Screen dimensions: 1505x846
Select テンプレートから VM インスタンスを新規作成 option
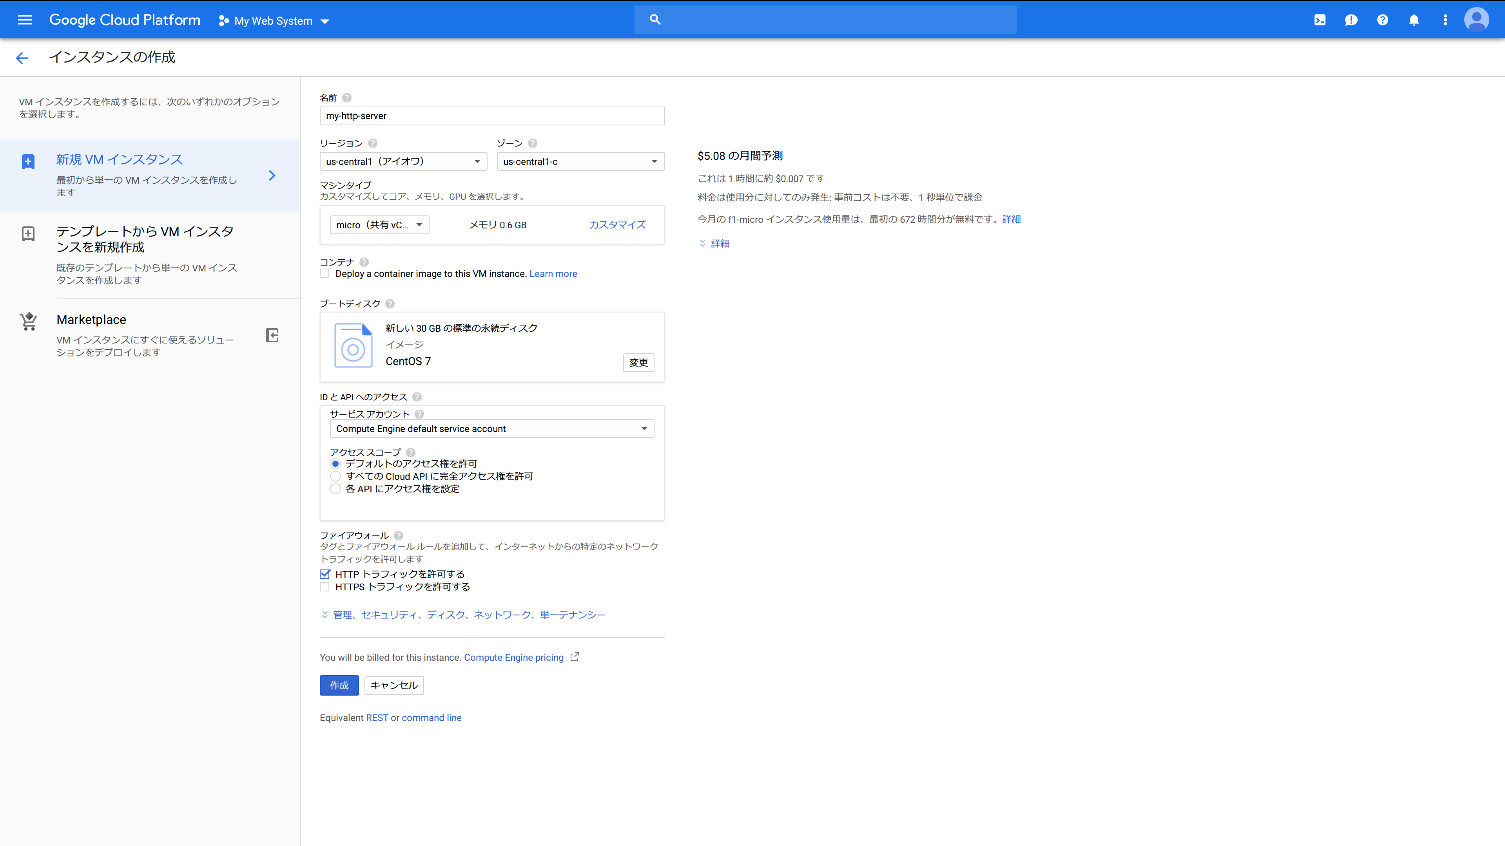click(145, 239)
